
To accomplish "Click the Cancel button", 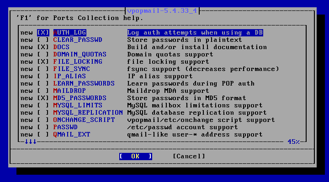I will (189, 157).
